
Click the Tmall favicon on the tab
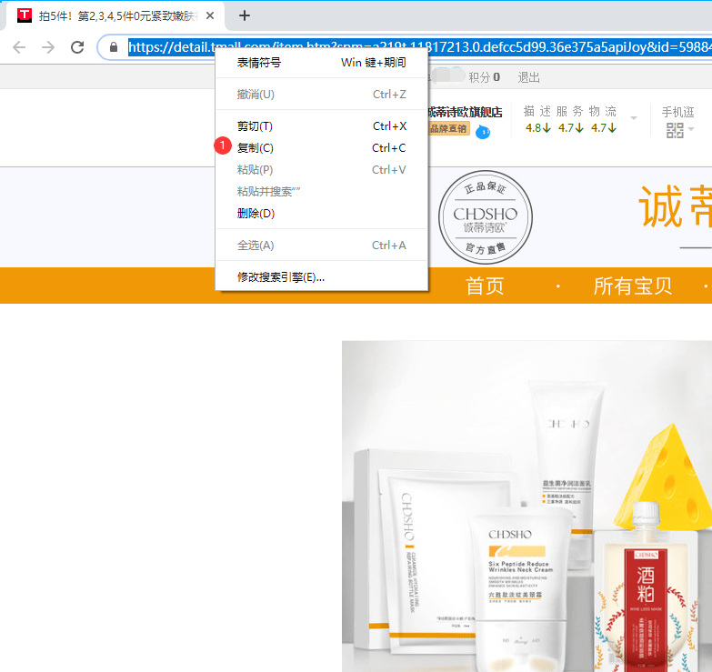coord(25,15)
